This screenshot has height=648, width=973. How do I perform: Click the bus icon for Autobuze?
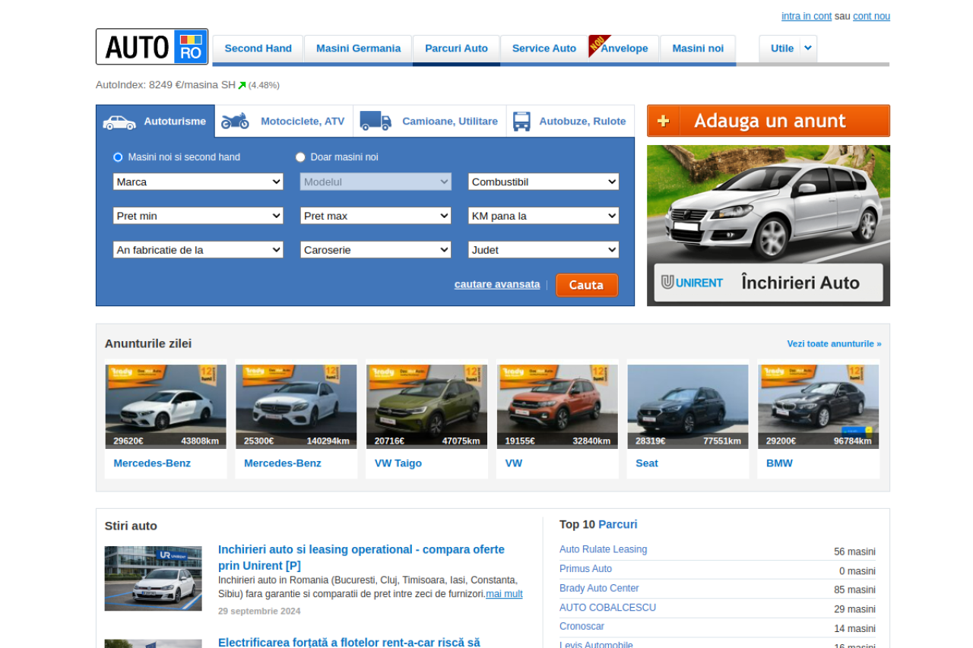[521, 122]
